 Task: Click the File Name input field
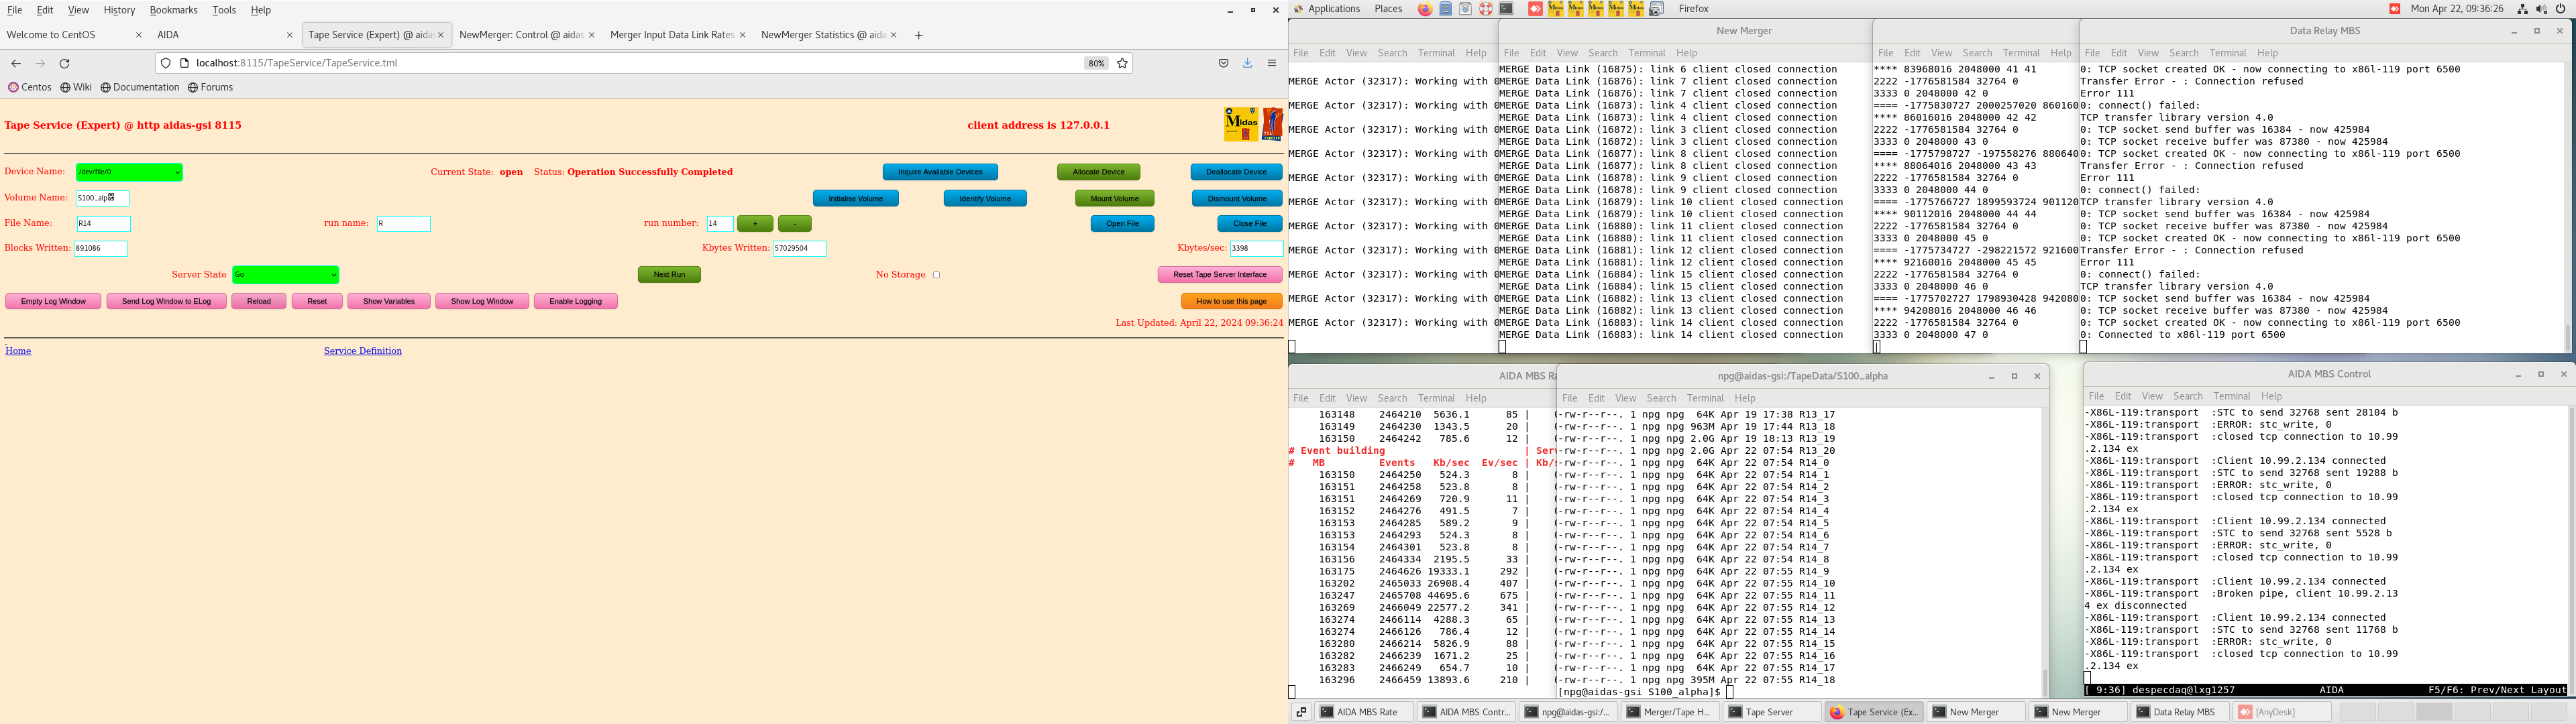(x=104, y=224)
